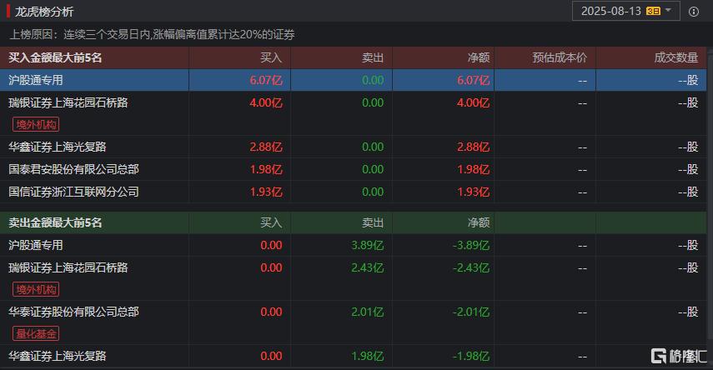This screenshot has width=713, height=370.
Task: Click the 龙虎榜分析 panel title
Action: point(44,12)
